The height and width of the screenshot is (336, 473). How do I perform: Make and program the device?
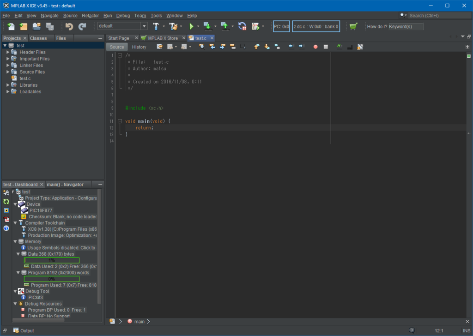pos(207,26)
